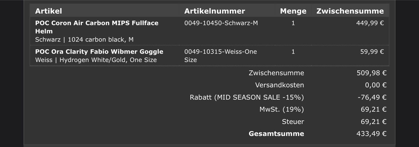Click the Artikelnummer column header
Screen dimensions: 419x147
(x=214, y=11)
